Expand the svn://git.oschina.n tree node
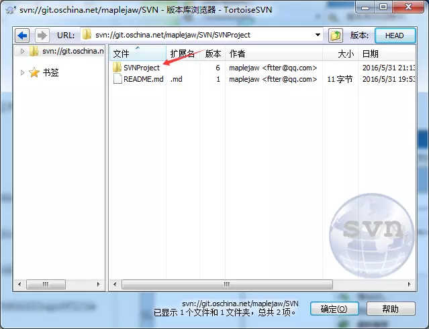Viewport: 429px width, 329px height. (22, 51)
